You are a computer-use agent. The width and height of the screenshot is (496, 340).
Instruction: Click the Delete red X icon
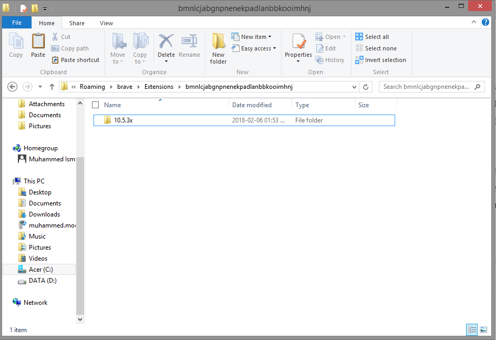[166, 41]
